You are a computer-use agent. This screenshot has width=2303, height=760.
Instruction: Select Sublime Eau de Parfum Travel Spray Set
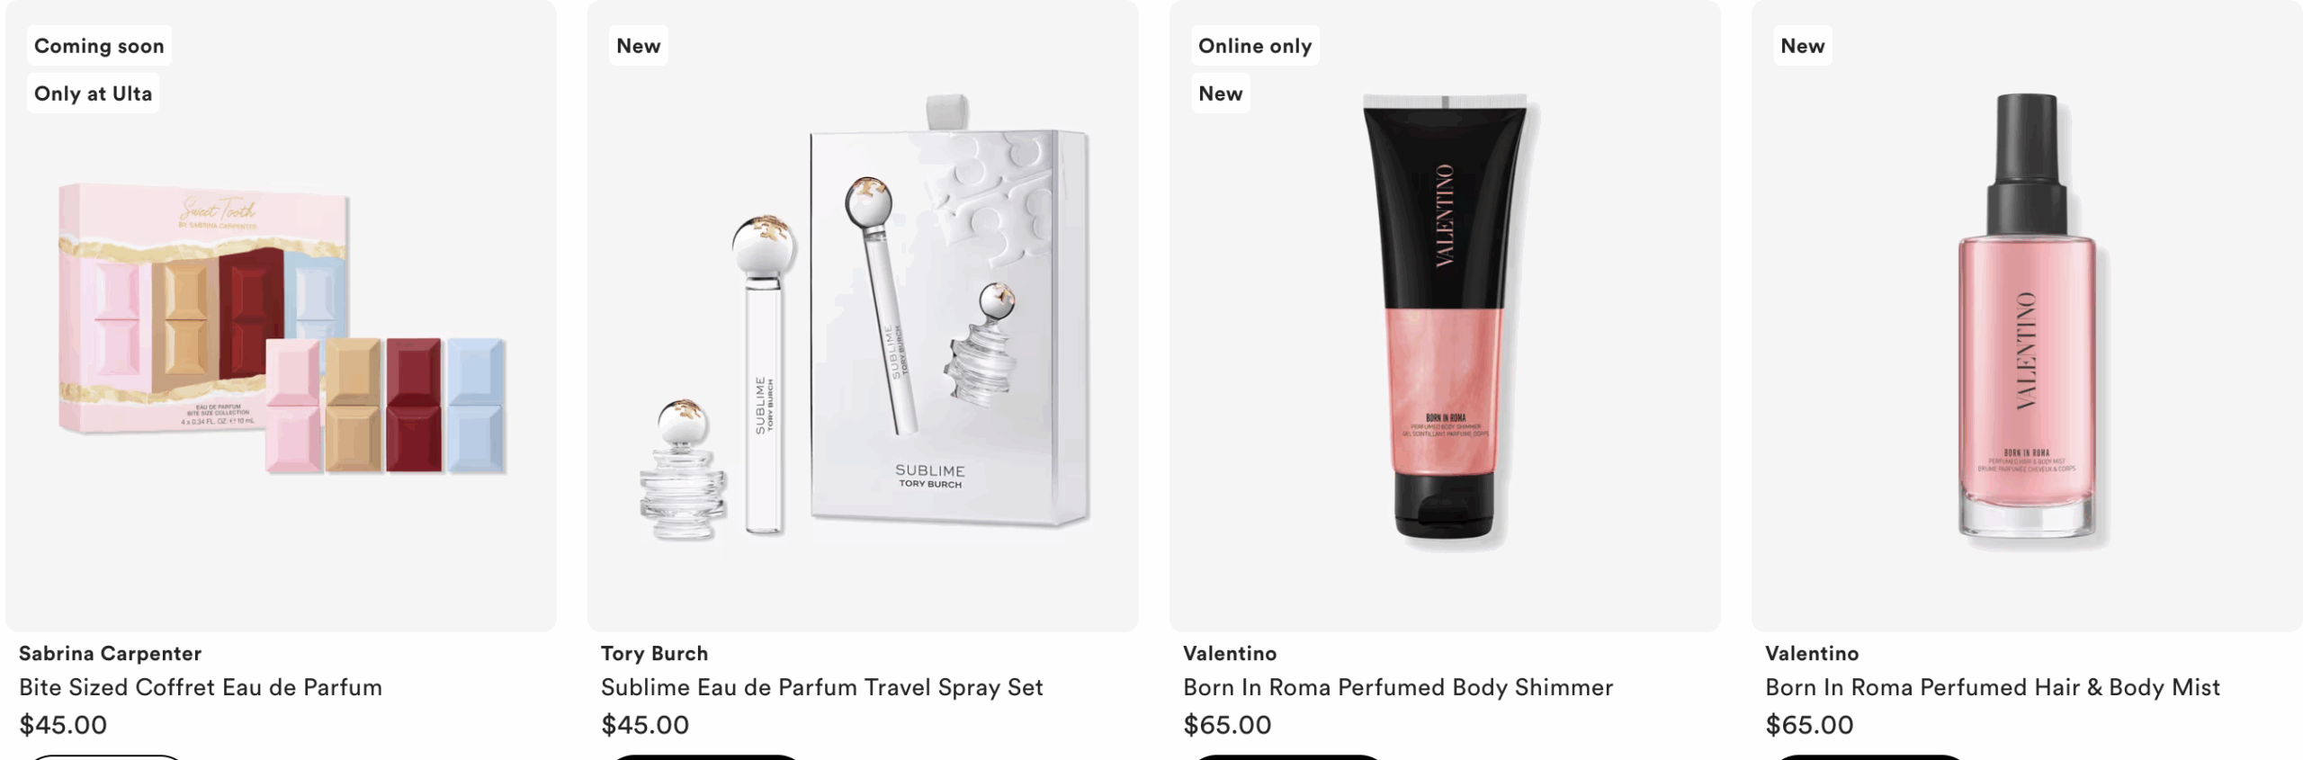click(822, 688)
